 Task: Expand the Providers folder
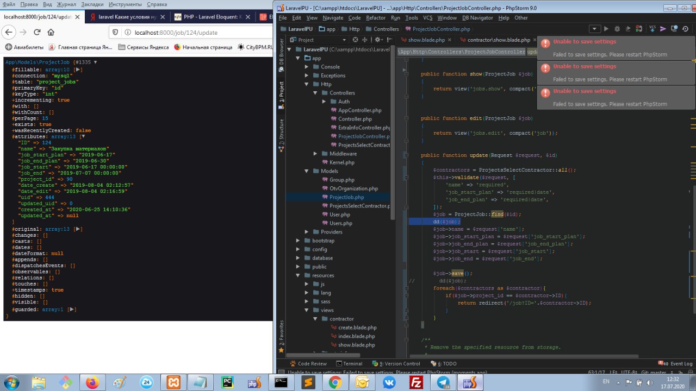tap(307, 232)
